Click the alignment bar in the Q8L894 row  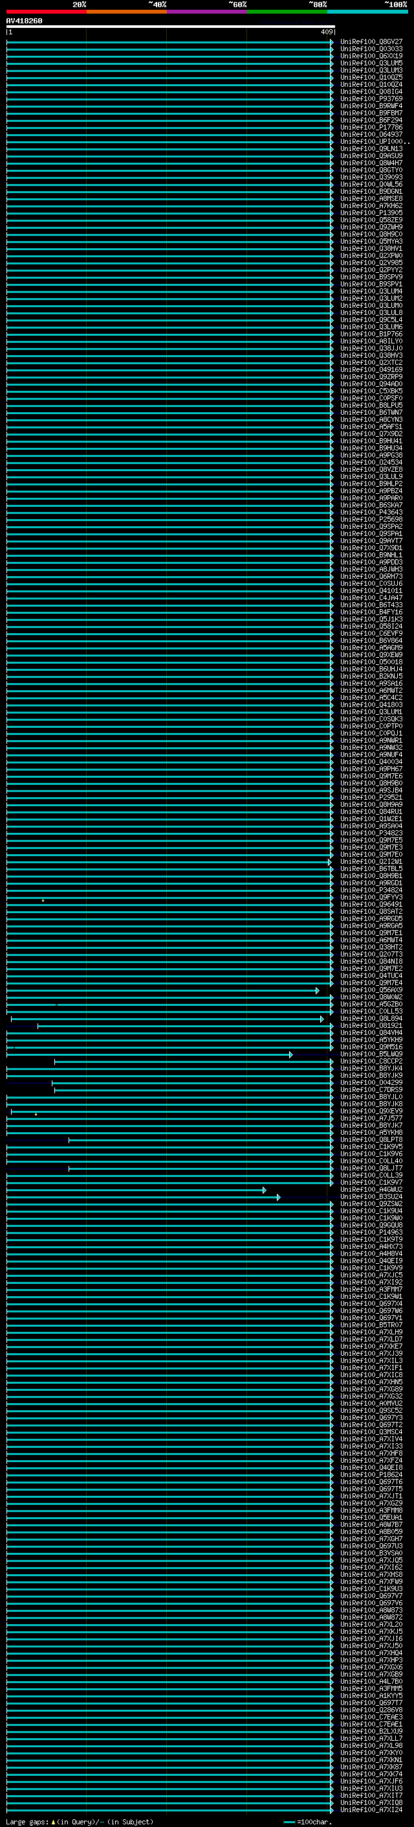click(x=167, y=1019)
